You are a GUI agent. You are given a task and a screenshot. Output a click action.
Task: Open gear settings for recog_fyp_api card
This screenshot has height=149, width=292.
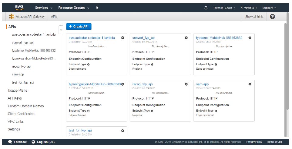point(186,84)
